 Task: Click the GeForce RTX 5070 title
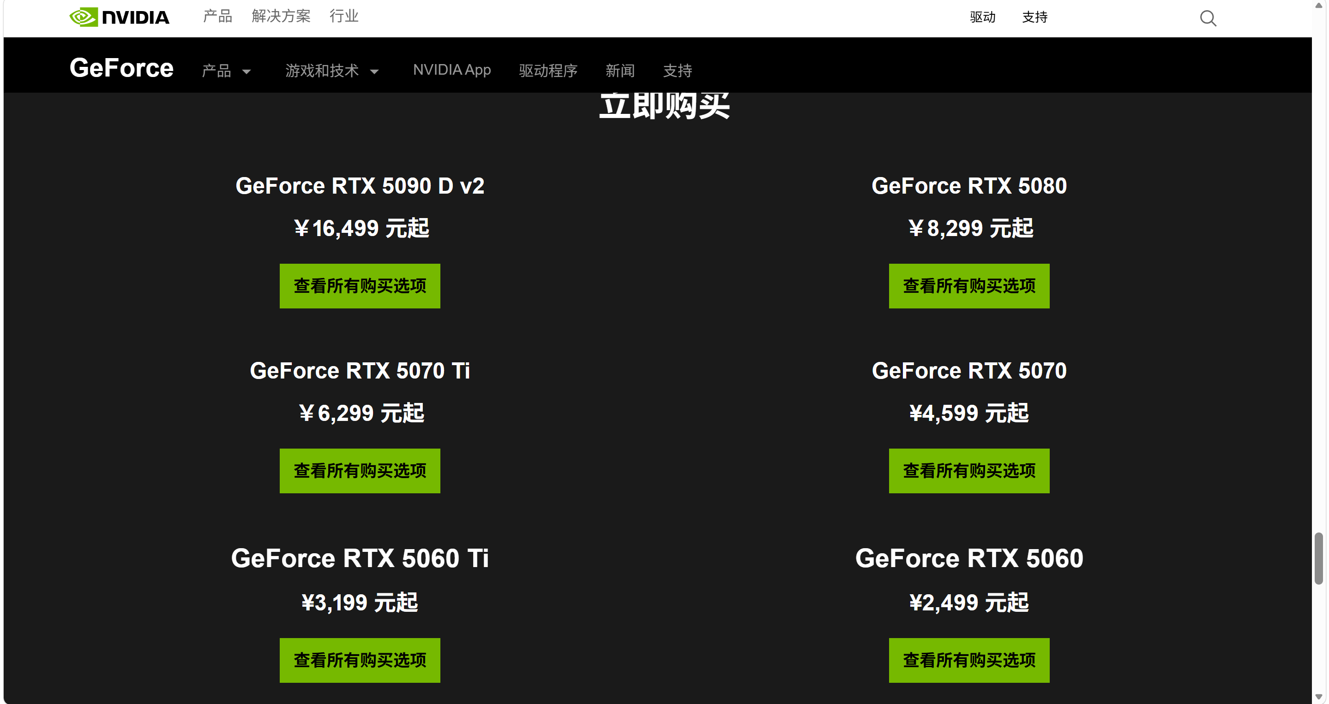point(969,371)
